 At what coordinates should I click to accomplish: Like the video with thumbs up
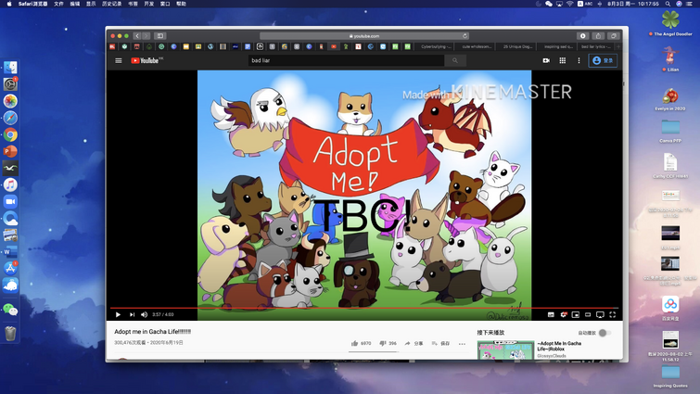pos(361,344)
